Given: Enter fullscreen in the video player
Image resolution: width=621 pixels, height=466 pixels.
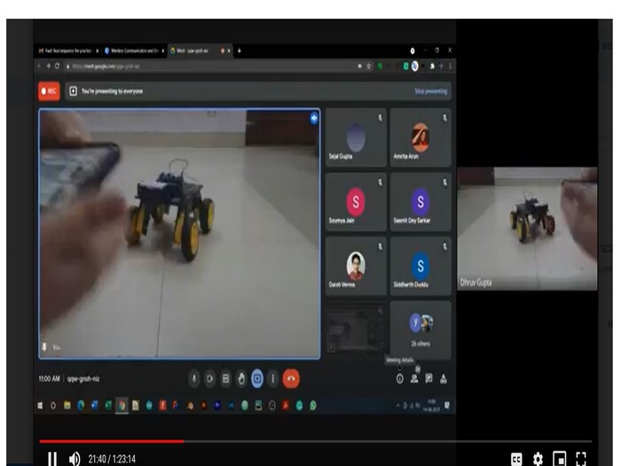Looking at the screenshot, I should [581, 459].
